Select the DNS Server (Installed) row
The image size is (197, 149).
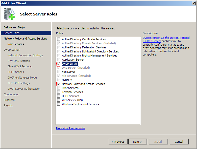(76, 68)
